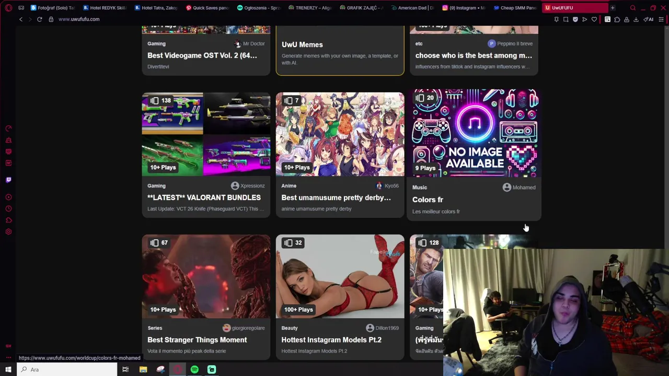Open GX Control speedometer icon in sidebar
The image size is (669, 376).
coord(8,128)
